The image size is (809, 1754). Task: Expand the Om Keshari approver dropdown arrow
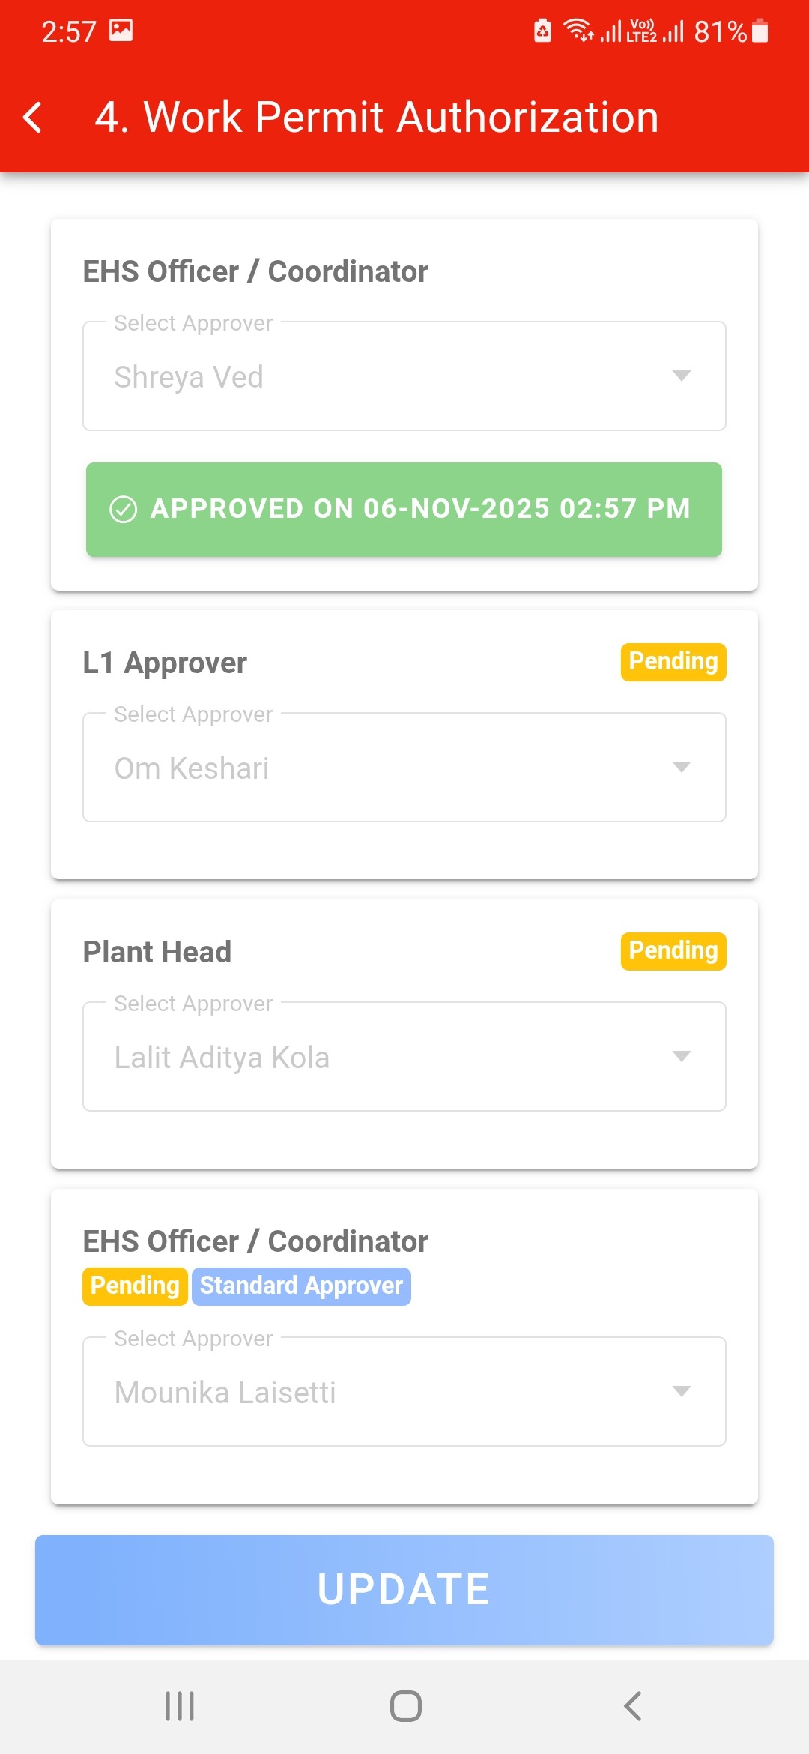point(681,767)
